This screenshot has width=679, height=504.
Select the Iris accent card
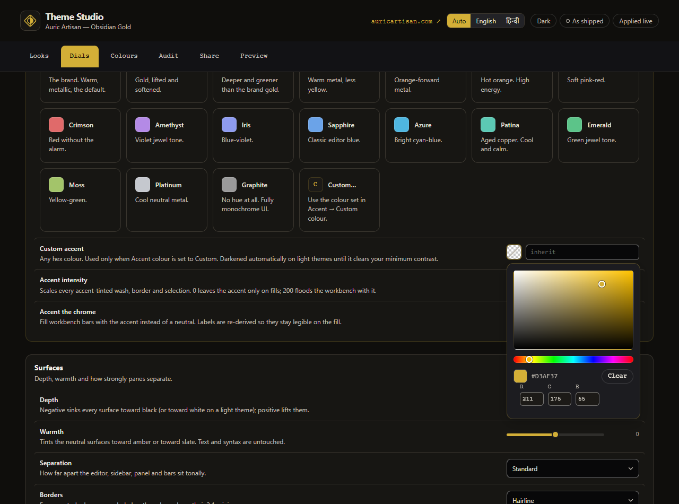253,135
